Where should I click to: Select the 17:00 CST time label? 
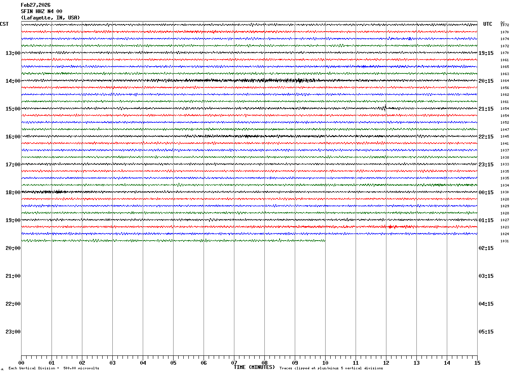pyautogui.click(x=13, y=165)
